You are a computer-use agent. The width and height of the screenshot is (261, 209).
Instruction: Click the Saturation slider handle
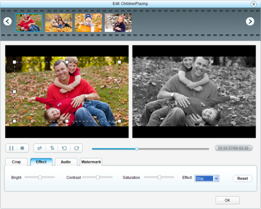point(159,178)
